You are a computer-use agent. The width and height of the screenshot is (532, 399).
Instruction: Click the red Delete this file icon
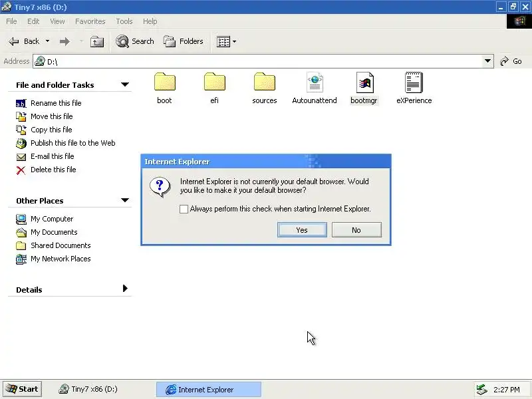pyautogui.click(x=21, y=170)
